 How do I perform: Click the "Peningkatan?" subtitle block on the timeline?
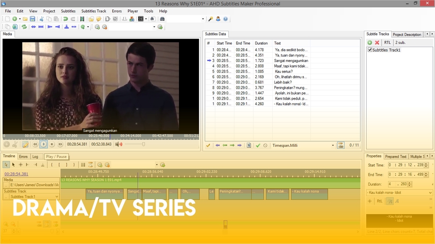point(235,194)
